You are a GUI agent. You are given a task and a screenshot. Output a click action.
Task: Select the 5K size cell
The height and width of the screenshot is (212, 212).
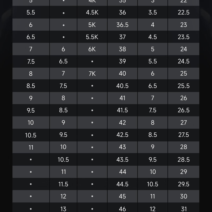click(92, 25)
